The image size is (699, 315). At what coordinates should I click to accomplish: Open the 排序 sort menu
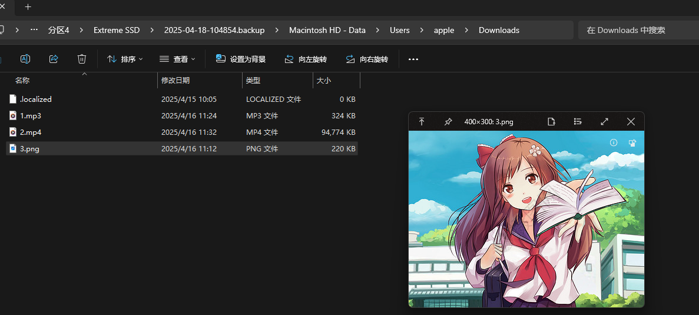pyautogui.click(x=125, y=59)
